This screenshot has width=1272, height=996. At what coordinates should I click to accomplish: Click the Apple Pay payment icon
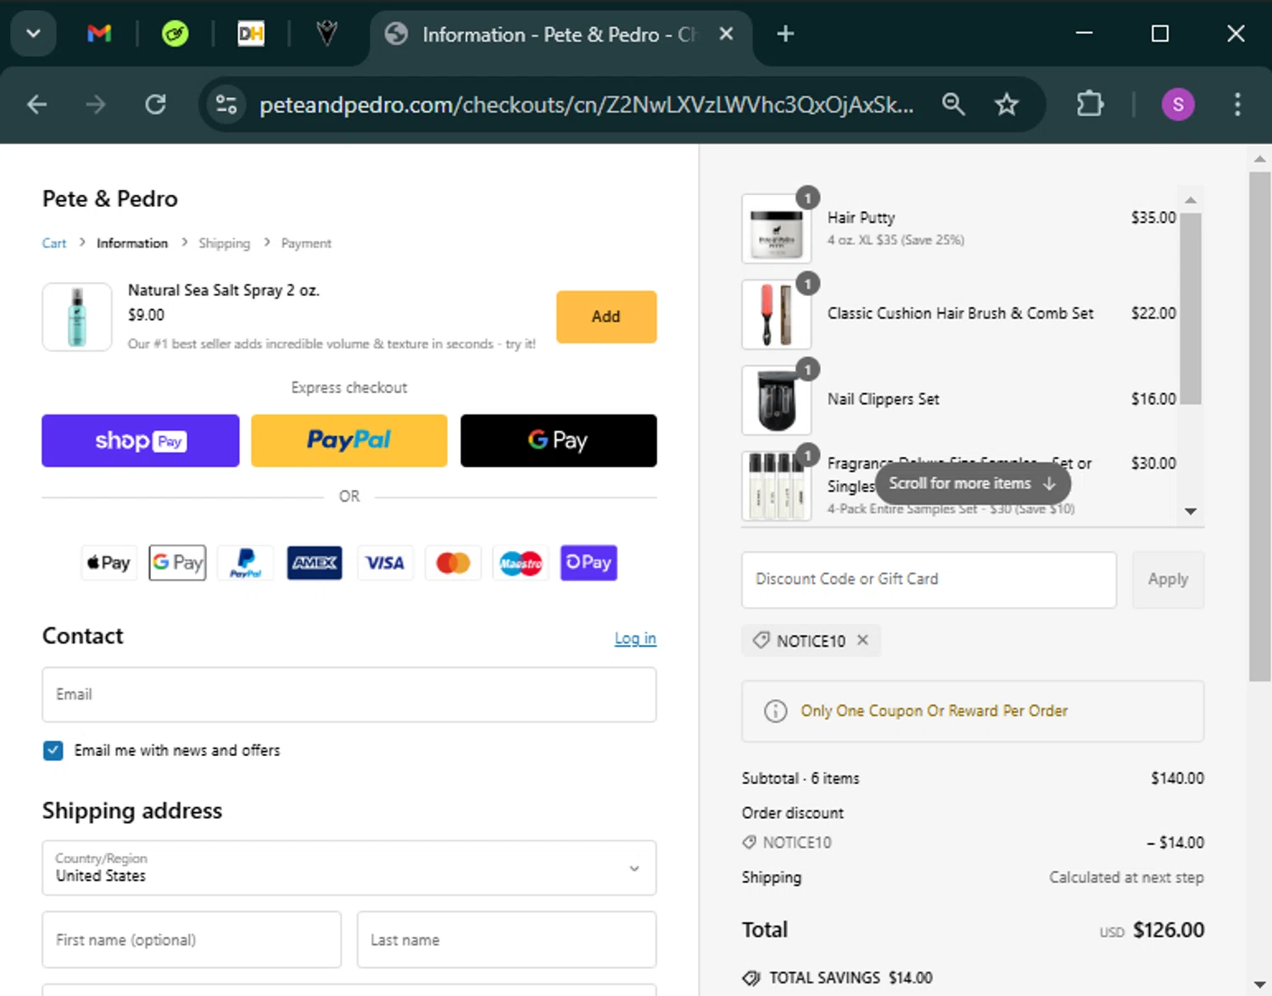109,563
